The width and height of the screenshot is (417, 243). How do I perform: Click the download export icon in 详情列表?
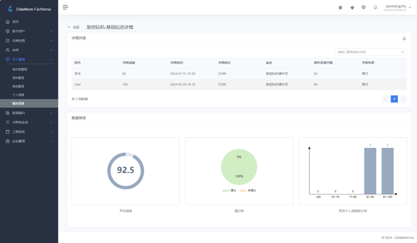404,38
